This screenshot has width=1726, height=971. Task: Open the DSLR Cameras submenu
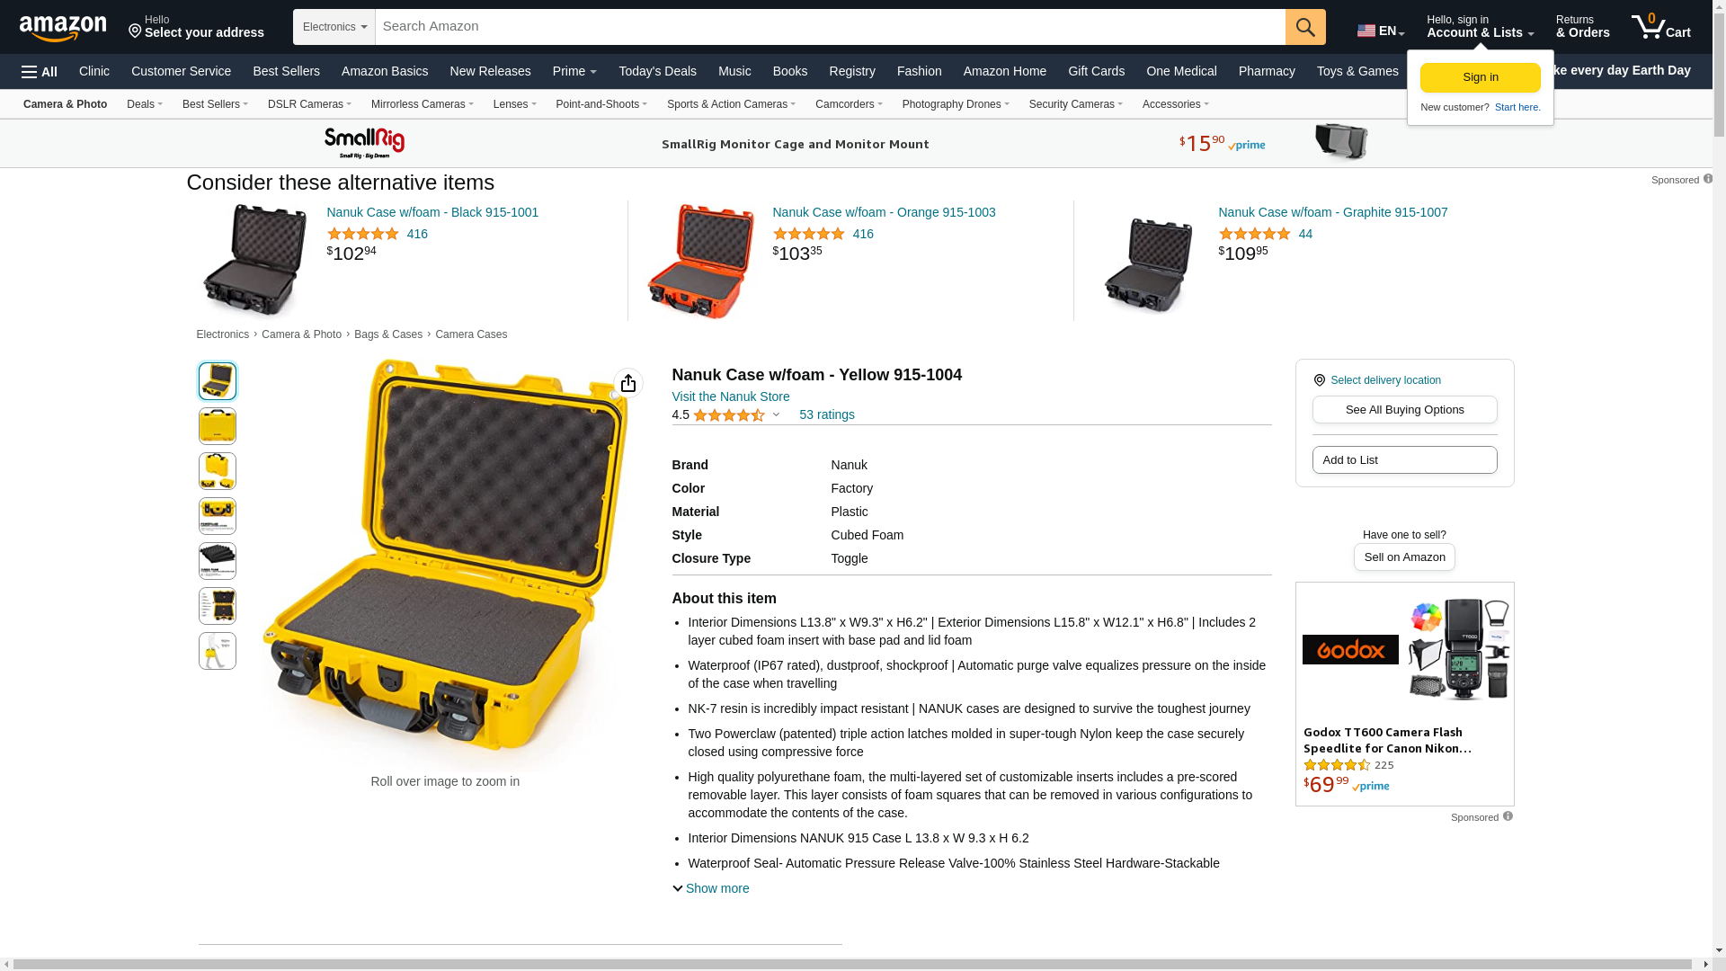(309, 104)
